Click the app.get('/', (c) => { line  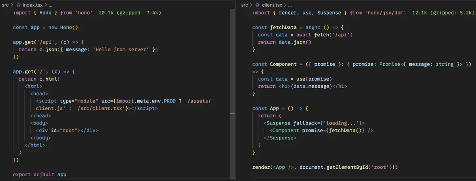pos(44,72)
